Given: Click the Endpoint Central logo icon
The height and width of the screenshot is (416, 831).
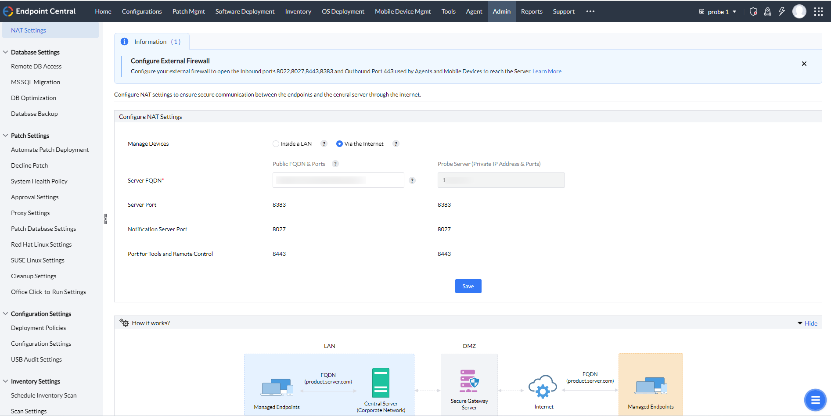Looking at the screenshot, I should tap(8, 11).
